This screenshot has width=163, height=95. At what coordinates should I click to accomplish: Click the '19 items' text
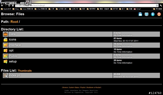pos(118,44)
